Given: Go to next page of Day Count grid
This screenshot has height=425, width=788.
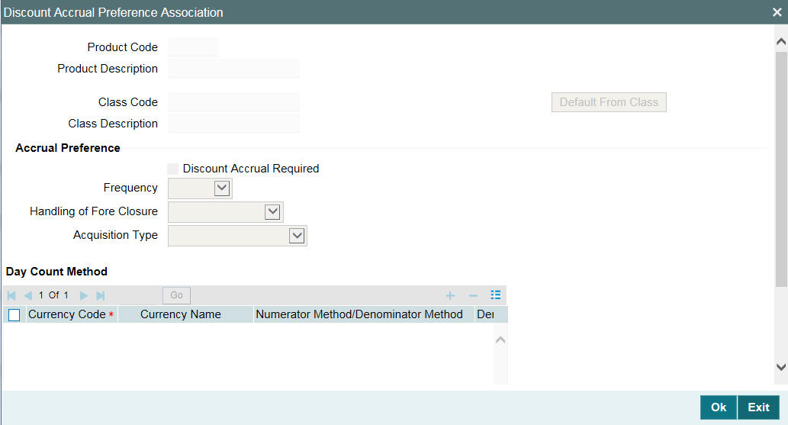Looking at the screenshot, I should (x=84, y=296).
